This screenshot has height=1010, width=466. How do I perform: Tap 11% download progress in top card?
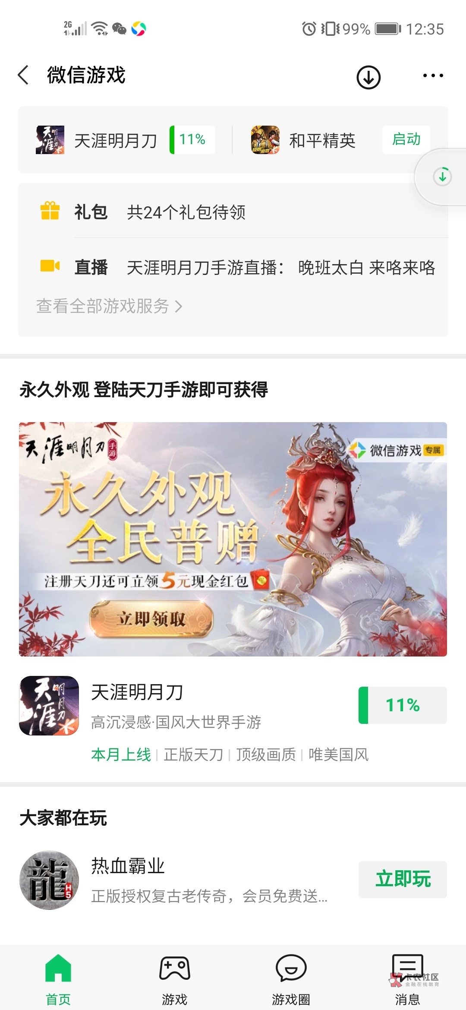[x=192, y=139]
